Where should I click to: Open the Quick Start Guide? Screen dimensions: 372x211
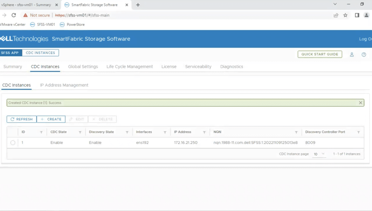click(320, 54)
